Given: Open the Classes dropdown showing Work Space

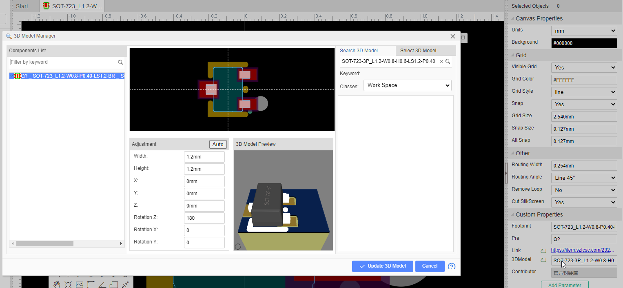Looking at the screenshot, I should (407, 85).
